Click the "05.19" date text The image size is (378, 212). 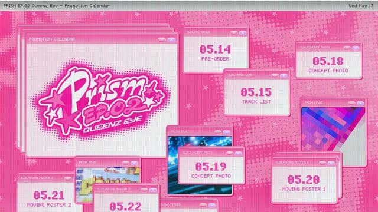[211, 167]
